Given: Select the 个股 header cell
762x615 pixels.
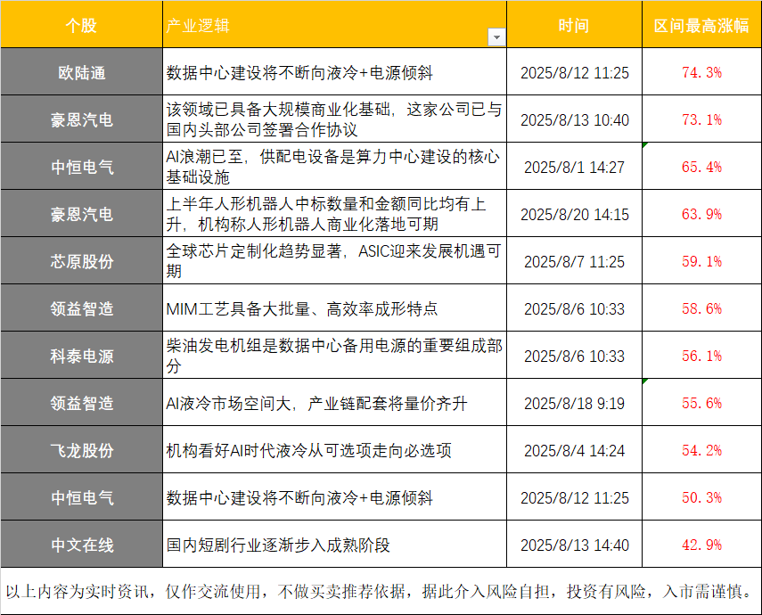Looking at the screenshot, I should point(82,24).
